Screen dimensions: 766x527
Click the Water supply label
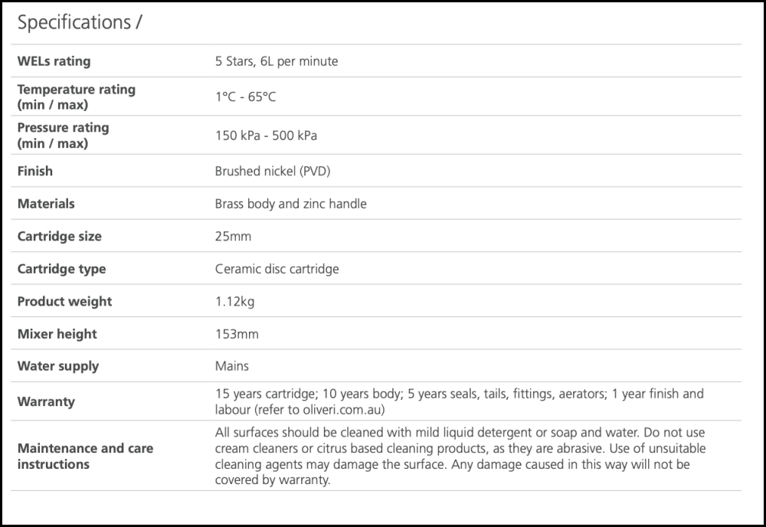coord(57,366)
